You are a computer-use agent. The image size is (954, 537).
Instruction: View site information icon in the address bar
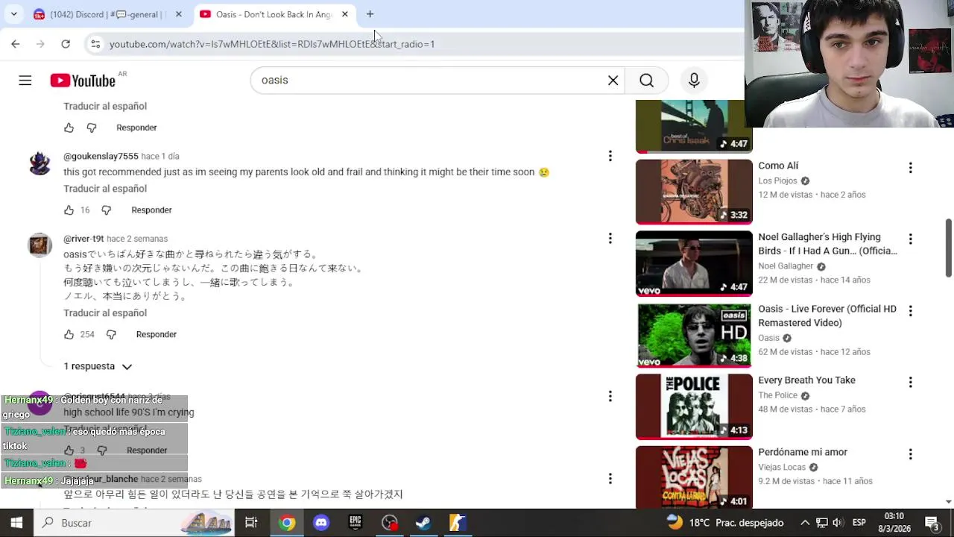[x=95, y=44]
